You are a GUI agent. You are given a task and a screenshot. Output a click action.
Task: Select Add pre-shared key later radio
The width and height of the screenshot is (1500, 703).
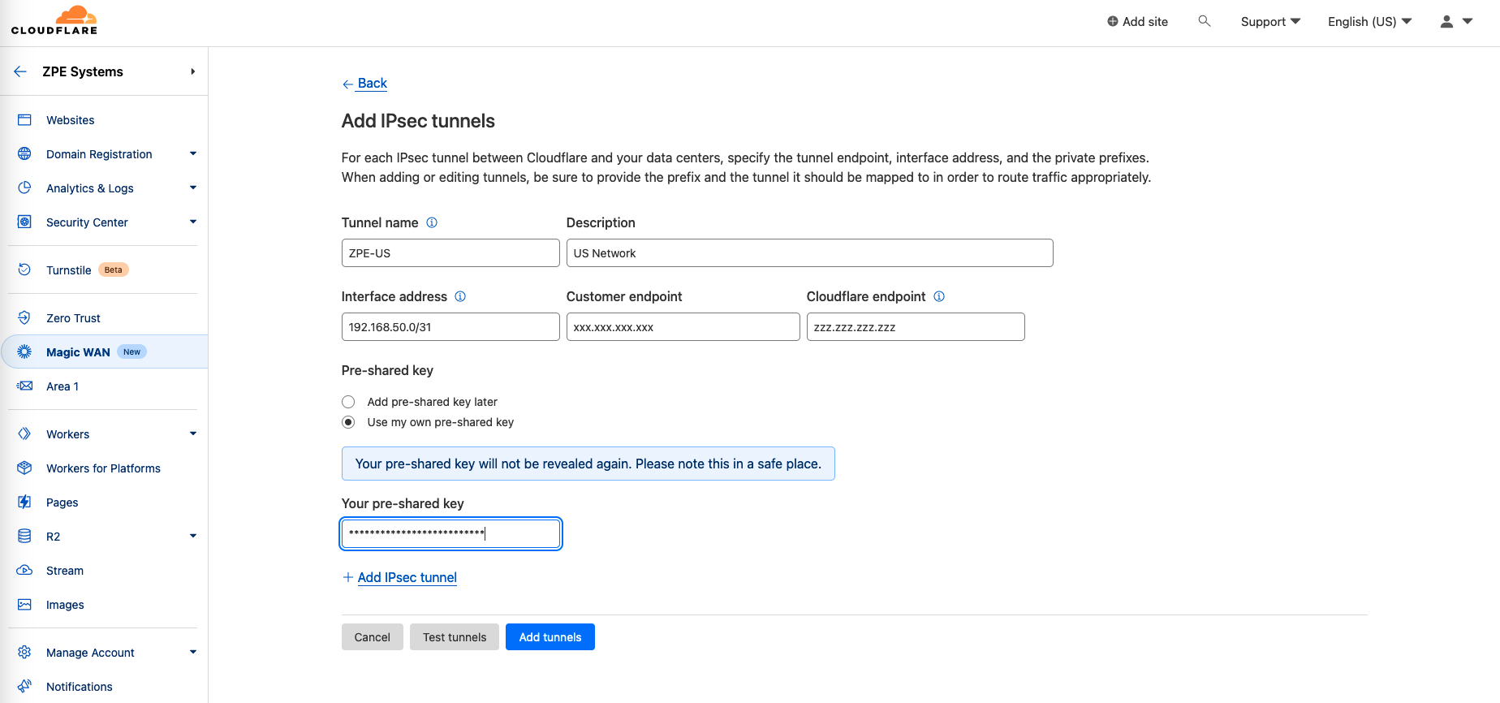coord(348,402)
